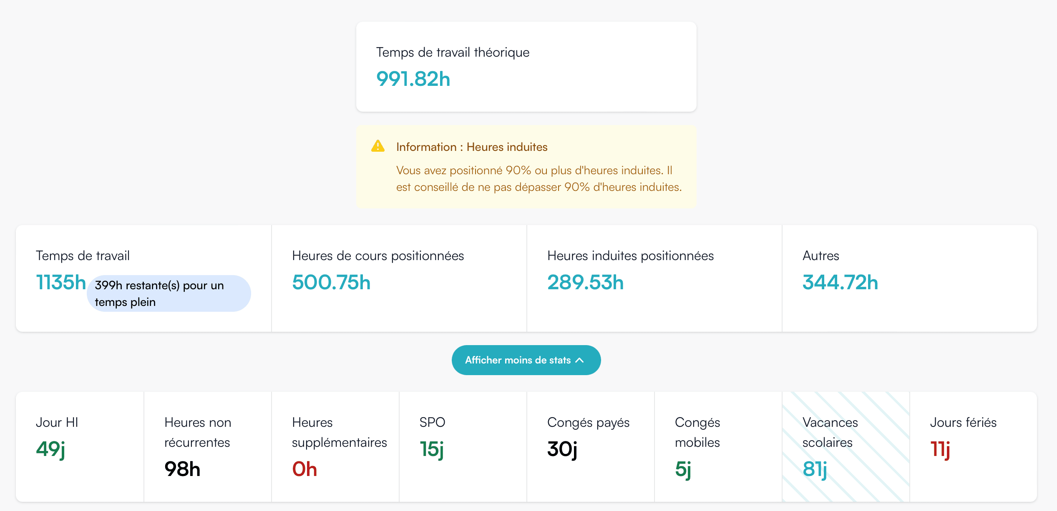
Task: Click the SPO 15j tile
Action: tap(463, 446)
